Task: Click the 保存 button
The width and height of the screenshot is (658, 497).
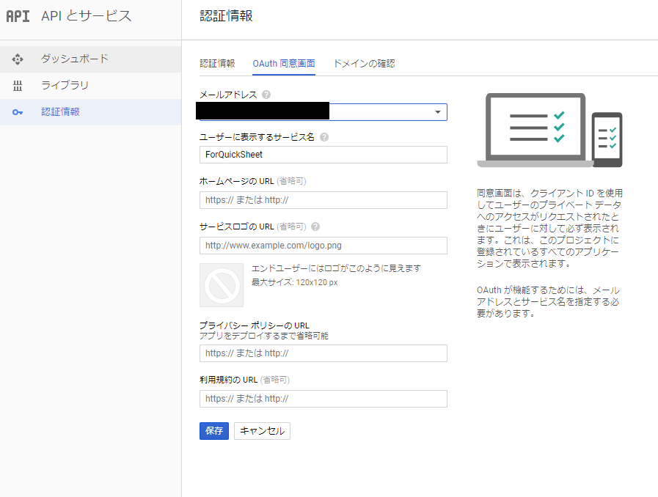Action: [213, 431]
